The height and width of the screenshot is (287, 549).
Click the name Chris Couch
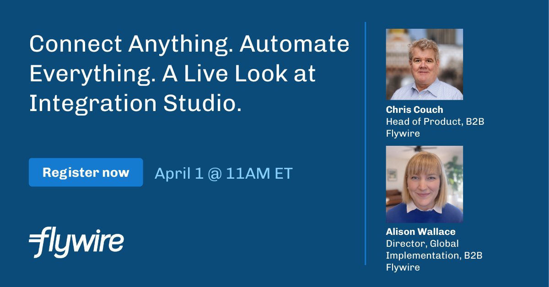tap(414, 110)
